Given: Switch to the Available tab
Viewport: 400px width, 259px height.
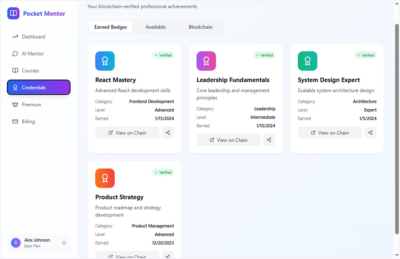Looking at the screenshot, I should (156, 27).
